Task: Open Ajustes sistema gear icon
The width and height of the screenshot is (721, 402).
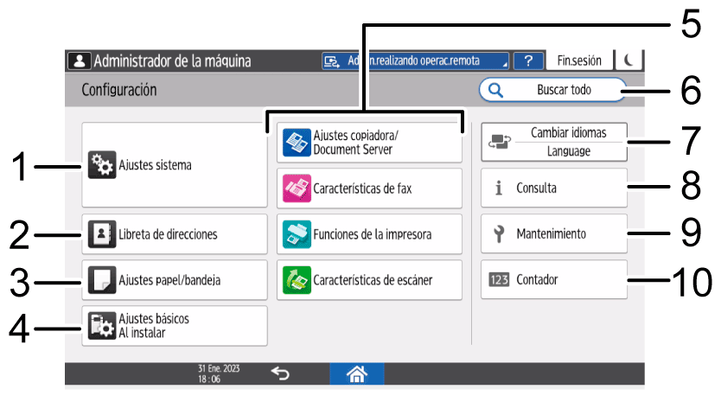Action: (101, 164)
